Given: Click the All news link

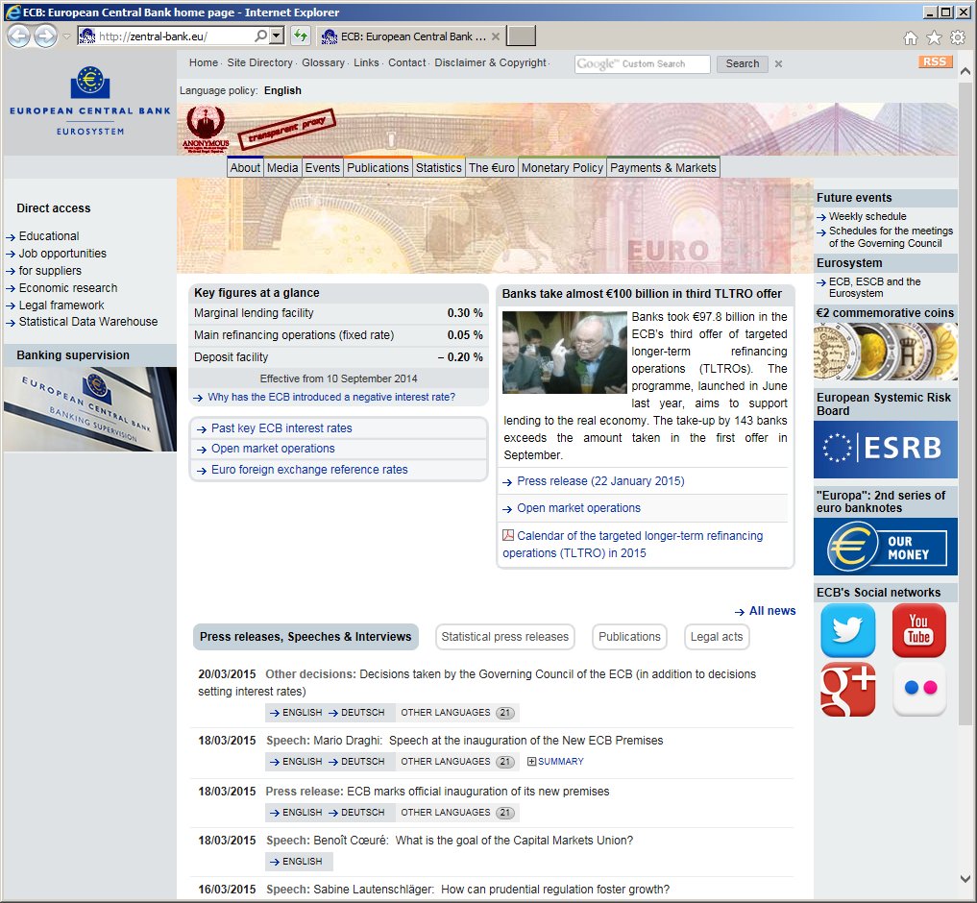Looking at the screenshot, I should 772,611.
